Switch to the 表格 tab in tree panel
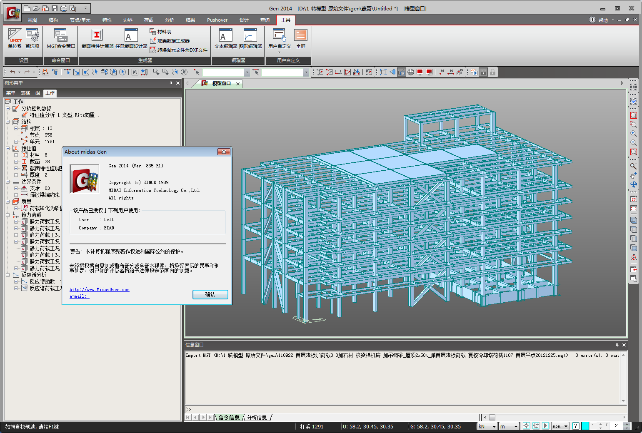This screenshot has width=642, height=433. tap(25, 93)
